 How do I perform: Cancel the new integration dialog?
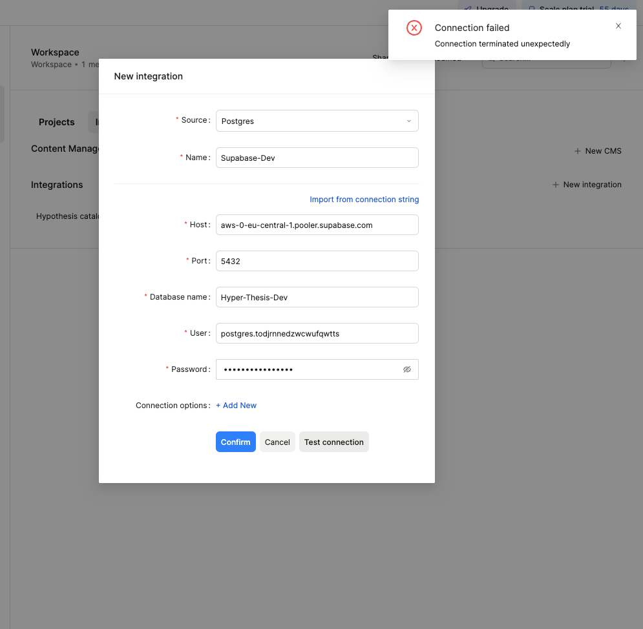pos(277,442)
